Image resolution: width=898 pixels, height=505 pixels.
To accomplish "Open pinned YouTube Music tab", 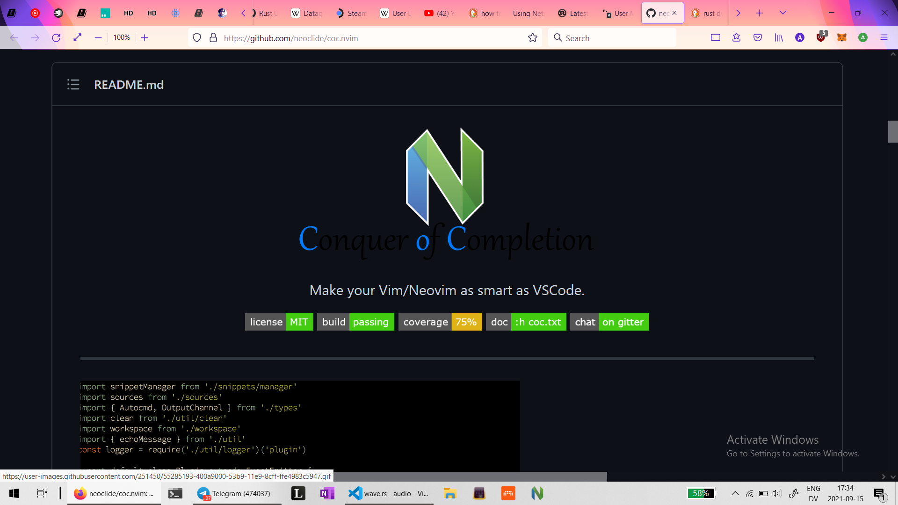I will pyautogui.click(x=35, y=13).
